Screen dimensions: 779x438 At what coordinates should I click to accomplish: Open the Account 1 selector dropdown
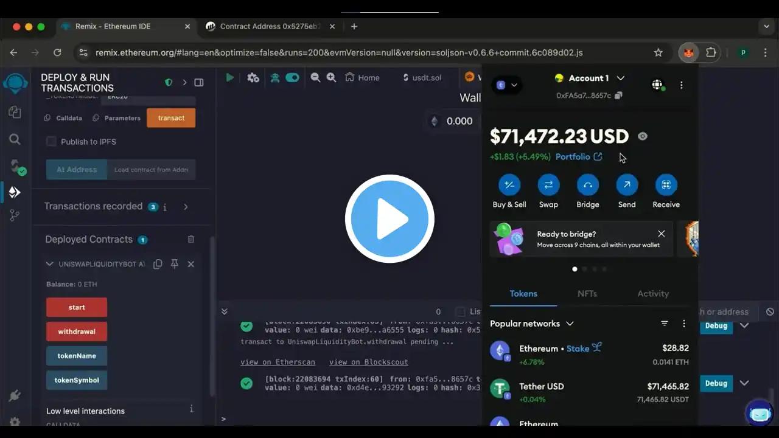tap(590, 78)
